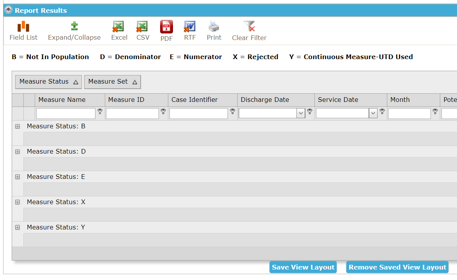Click the Save View Layout button

pos(303,267)
